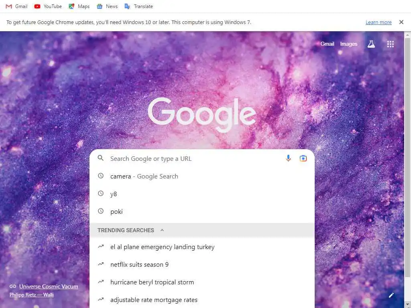Open the Google apps grid
Viewport: 411px width, 308px height.
click(x=390, y=44)
